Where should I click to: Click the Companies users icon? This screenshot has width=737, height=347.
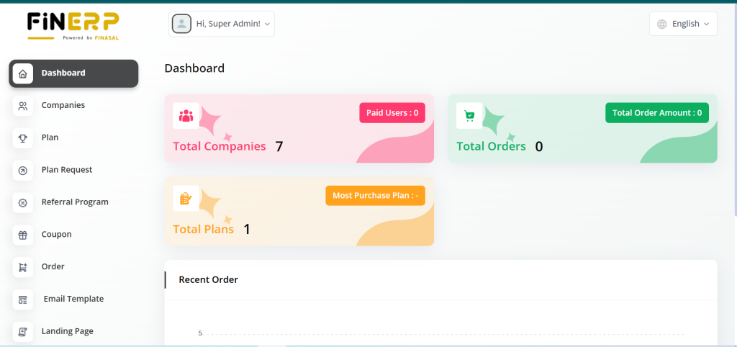(x=23, y=106)
